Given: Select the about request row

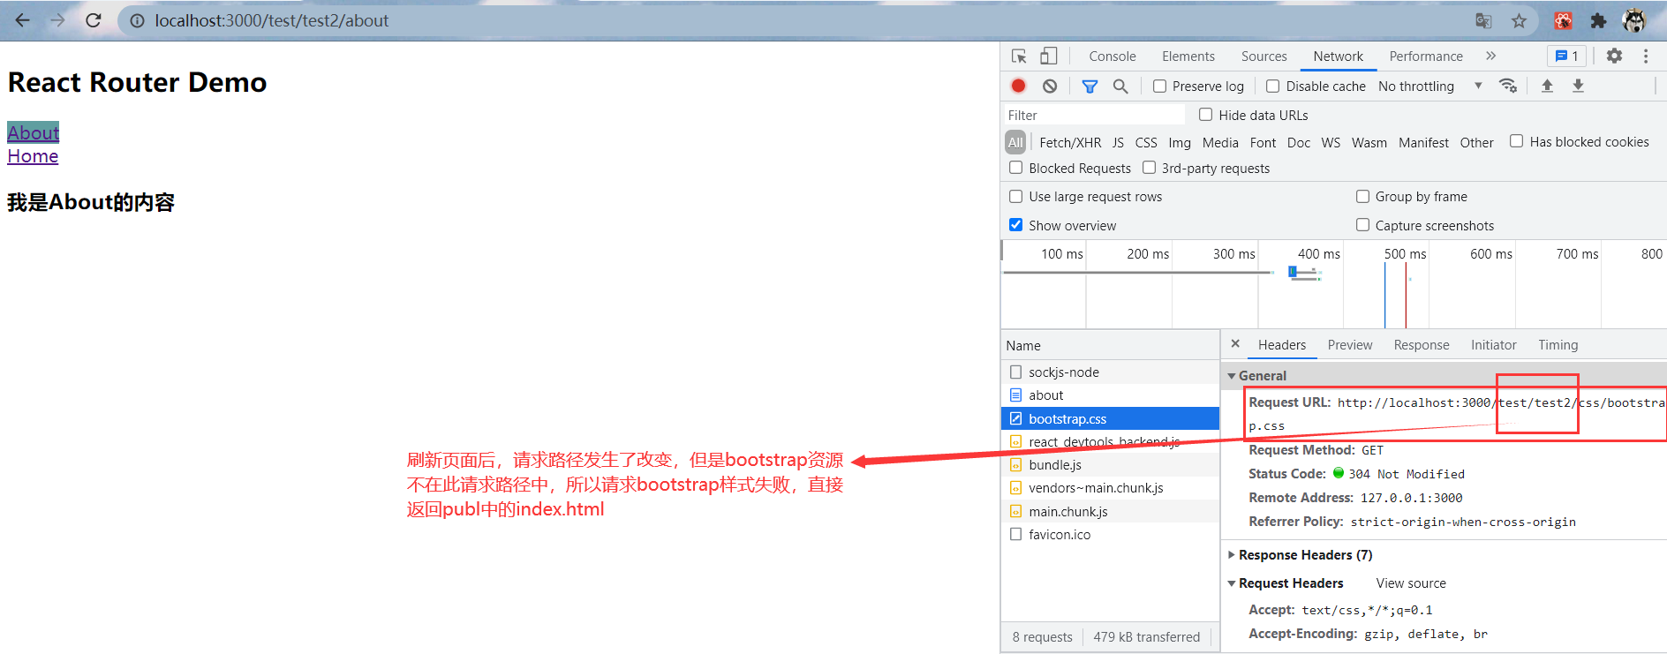Looking at the screenshot, I should [x=1111, y=395].
